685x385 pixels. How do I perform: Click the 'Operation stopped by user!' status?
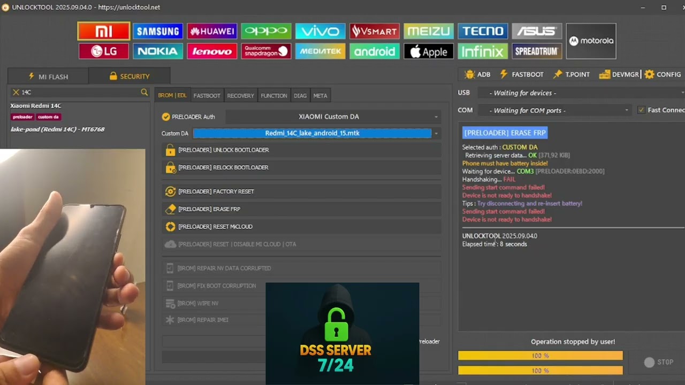pyautogui.click(x=573, y=342)
